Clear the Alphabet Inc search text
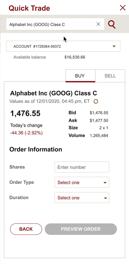 click(x=98, y=24)
